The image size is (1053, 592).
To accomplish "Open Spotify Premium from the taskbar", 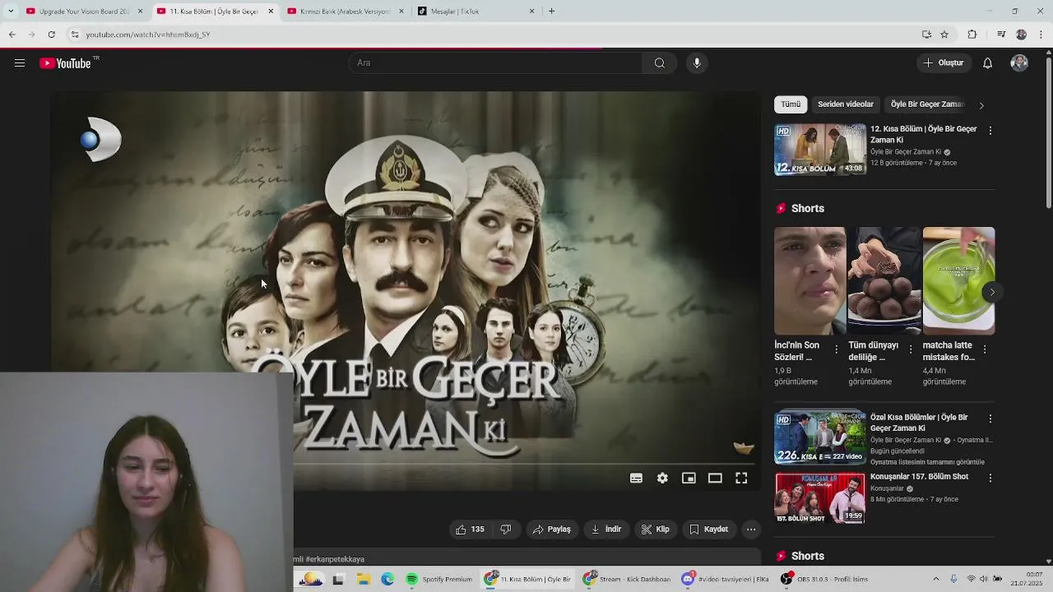I will pos(439,580).
